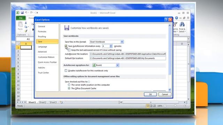Select server drafts location radio button
The width and height of the screenshot is (223, 125).
point(69,85)
